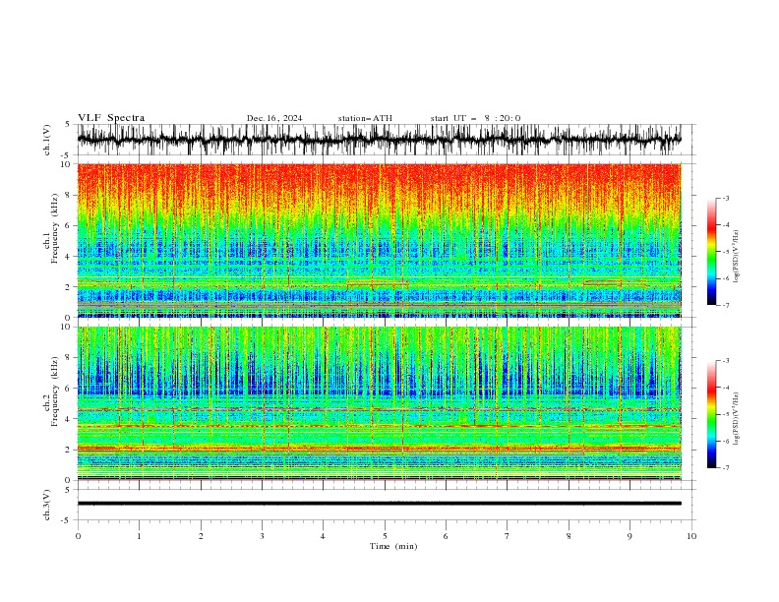
Task: Click the "2" minute tick on time axis
Action: click(201, 536)
